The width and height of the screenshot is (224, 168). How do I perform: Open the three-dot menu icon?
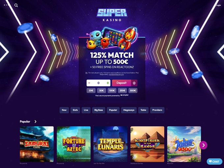6,5
